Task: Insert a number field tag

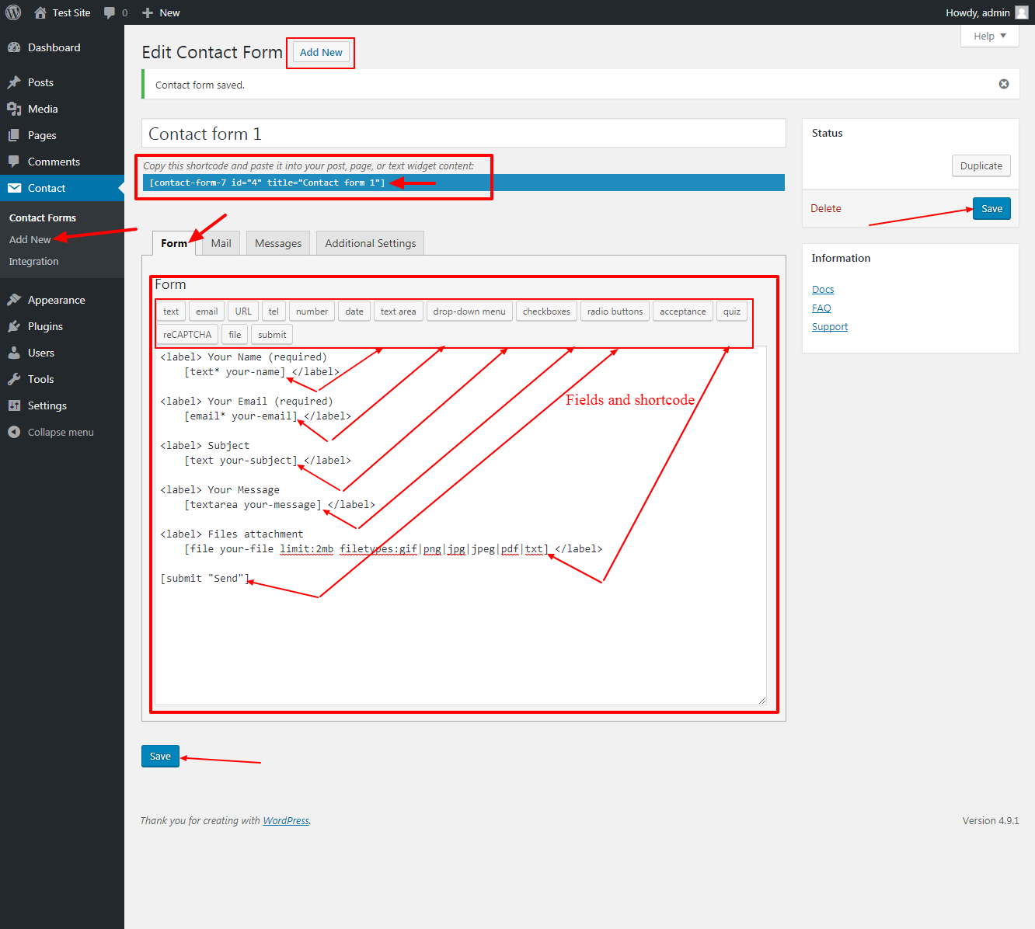Action: coord(312,311)
